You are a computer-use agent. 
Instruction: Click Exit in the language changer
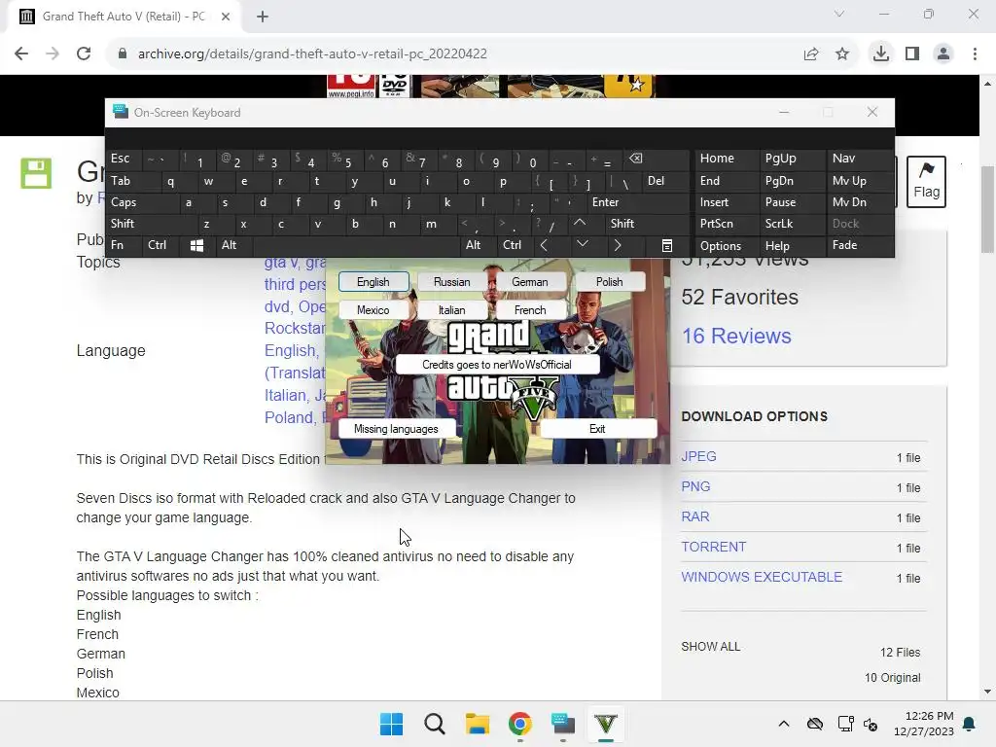click(597, 429)
